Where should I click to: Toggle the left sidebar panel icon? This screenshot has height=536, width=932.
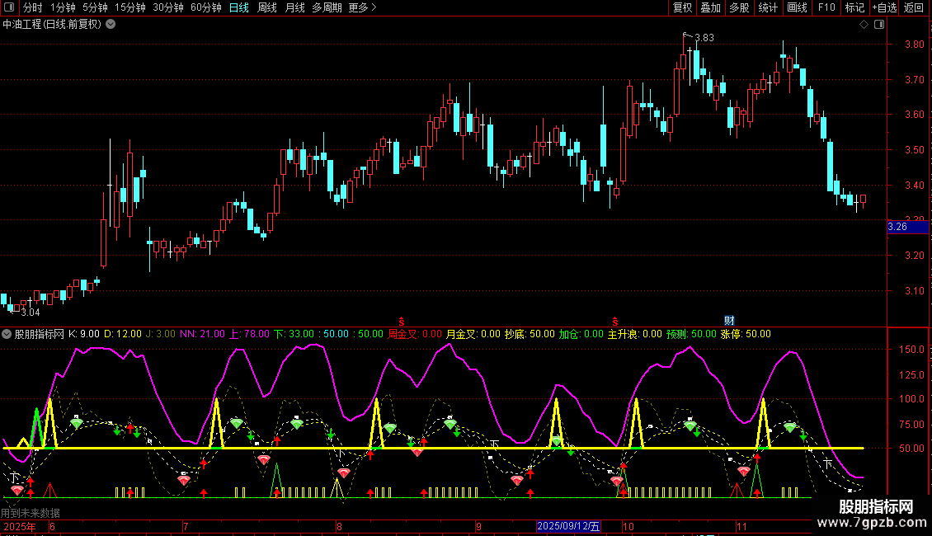point(8,8)
